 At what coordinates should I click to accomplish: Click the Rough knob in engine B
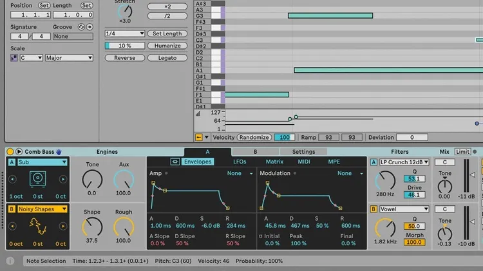pos(124,227)
